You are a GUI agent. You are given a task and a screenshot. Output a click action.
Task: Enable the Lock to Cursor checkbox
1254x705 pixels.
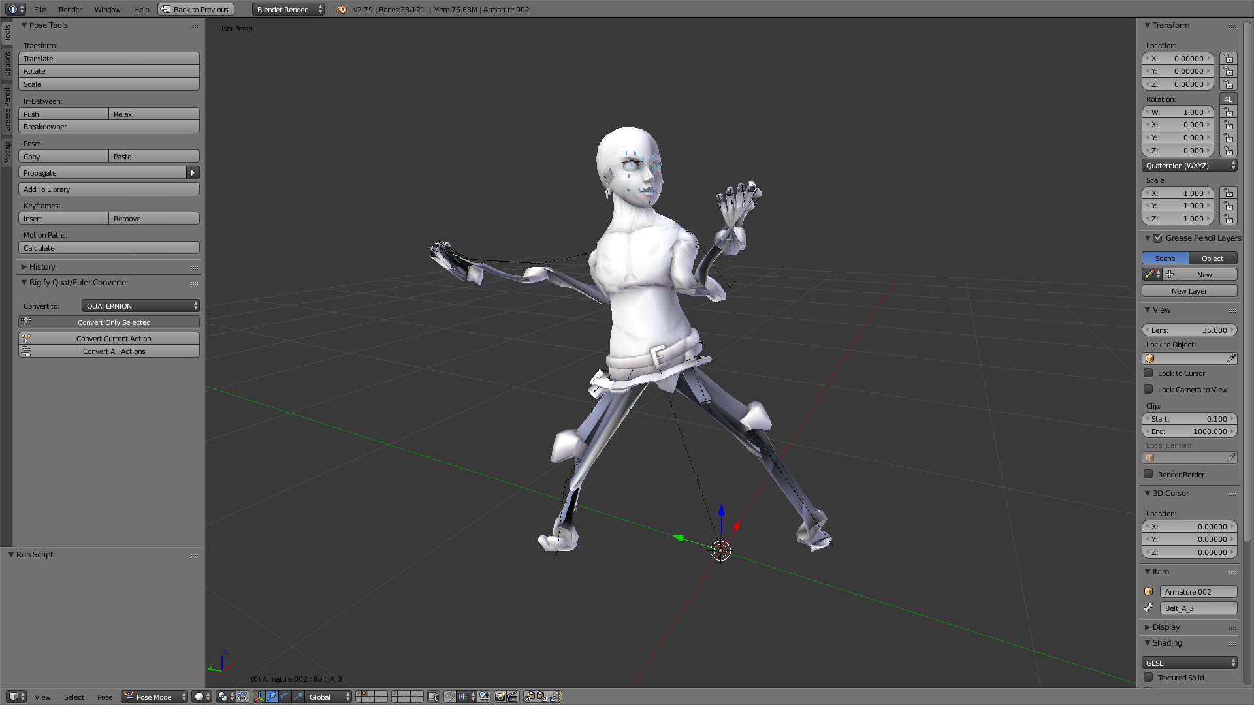pyautogui.click(x=1149, y=373)
